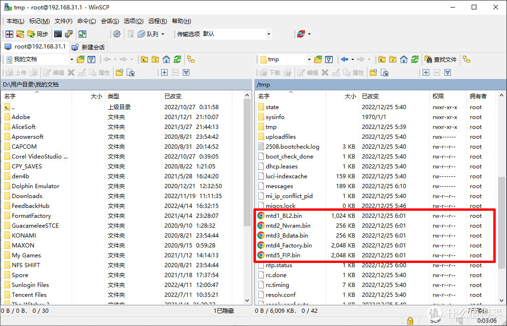Image resolution: width=507 pixels, height=326 pixels.
Task: Expand the transfer settings 默认 dropdown
Action: [269, 34]
